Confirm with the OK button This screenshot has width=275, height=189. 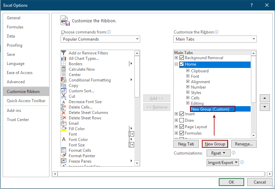click(231, 182)
